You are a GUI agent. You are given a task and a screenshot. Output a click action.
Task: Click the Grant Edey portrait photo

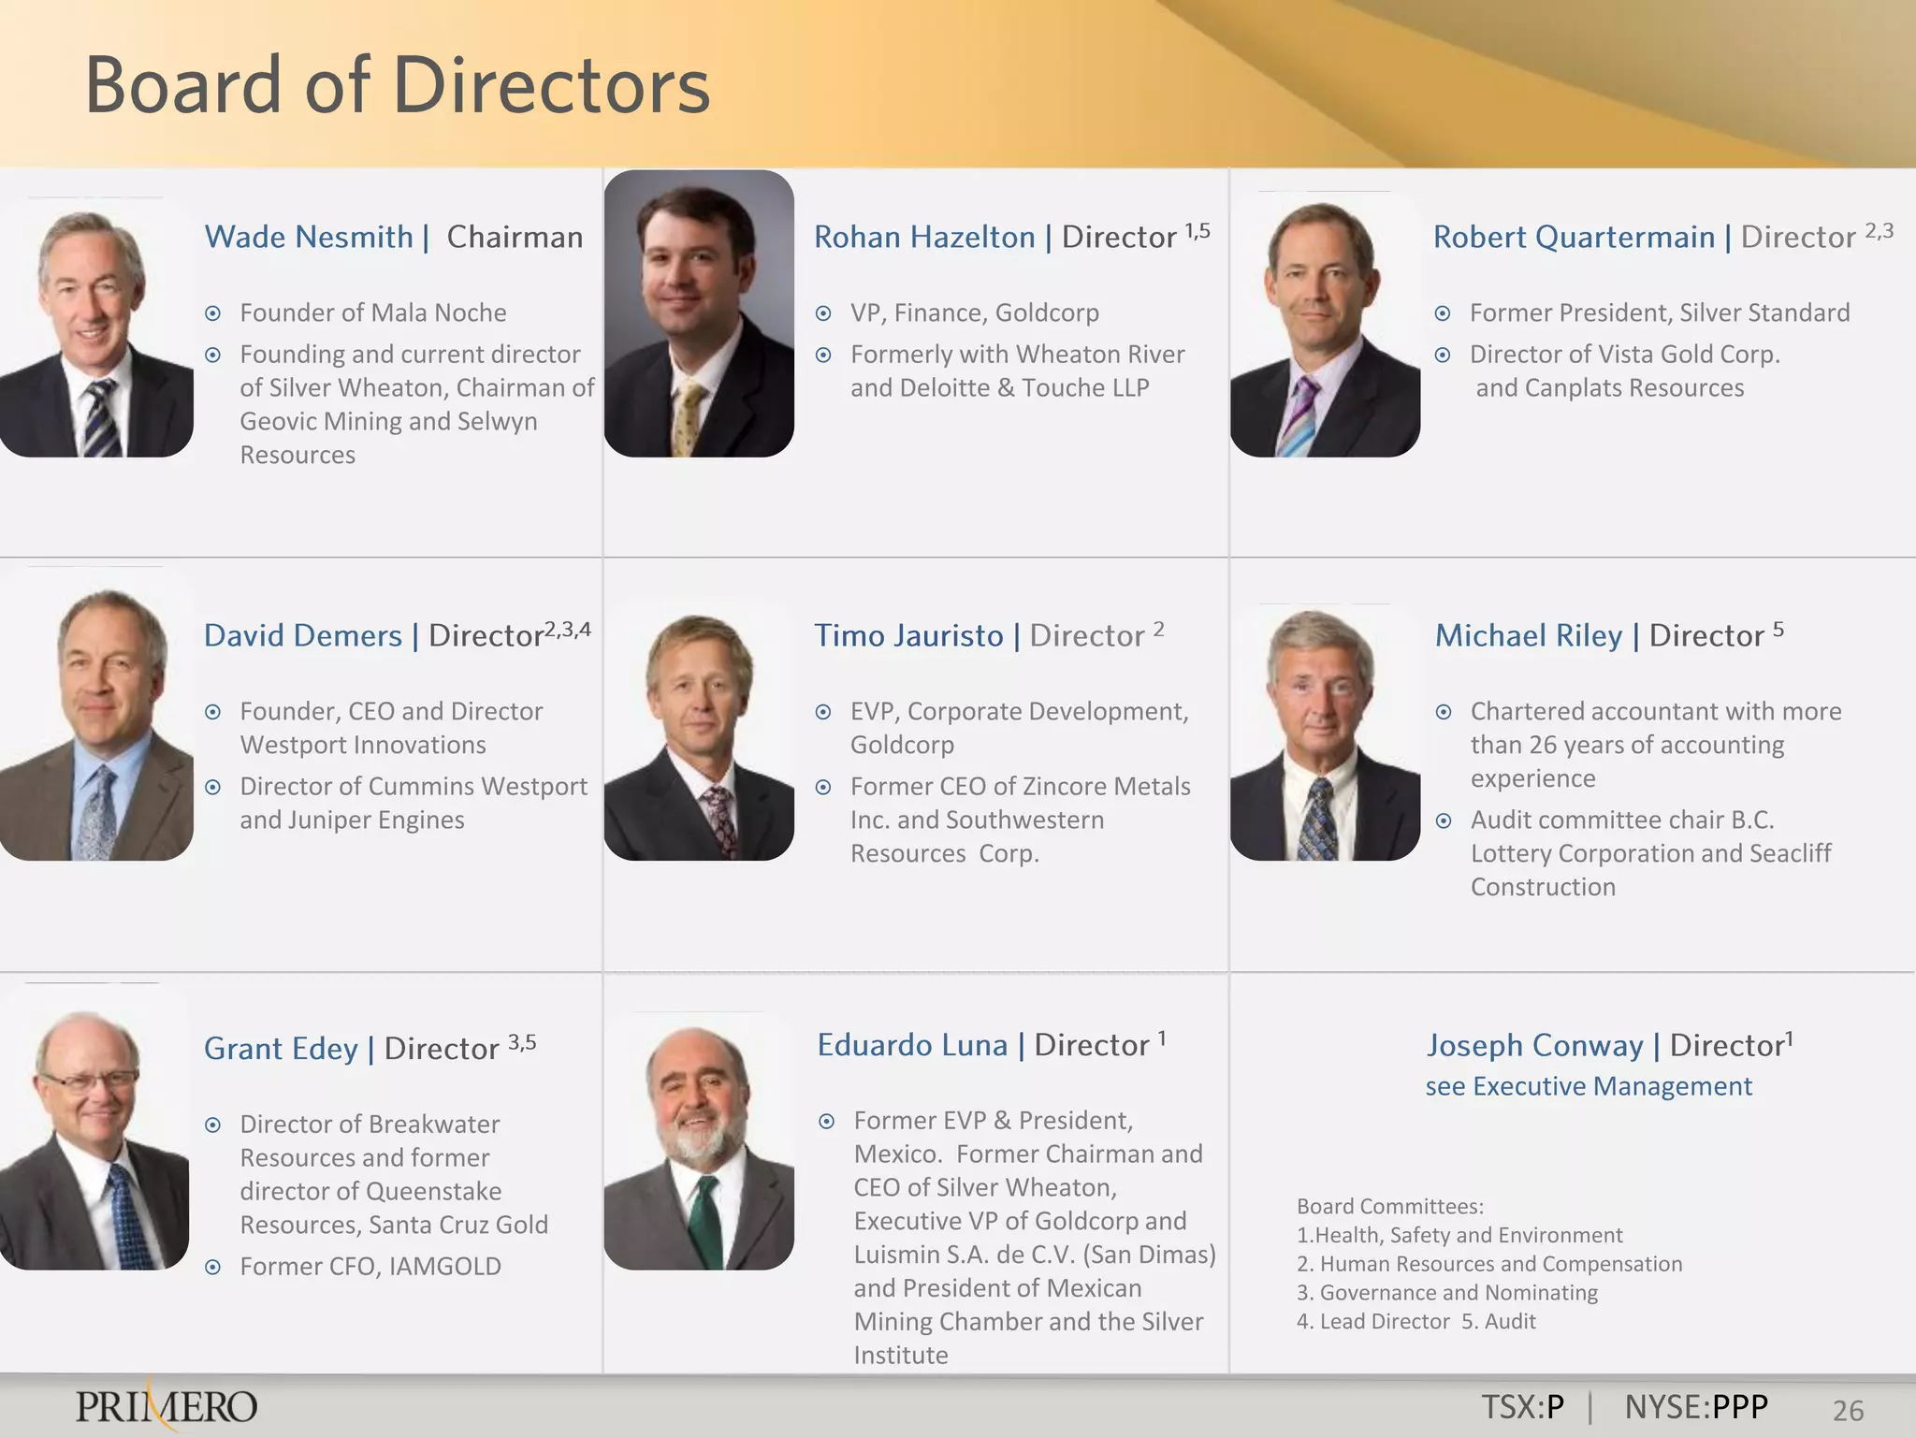click(x=94, y=1126)
